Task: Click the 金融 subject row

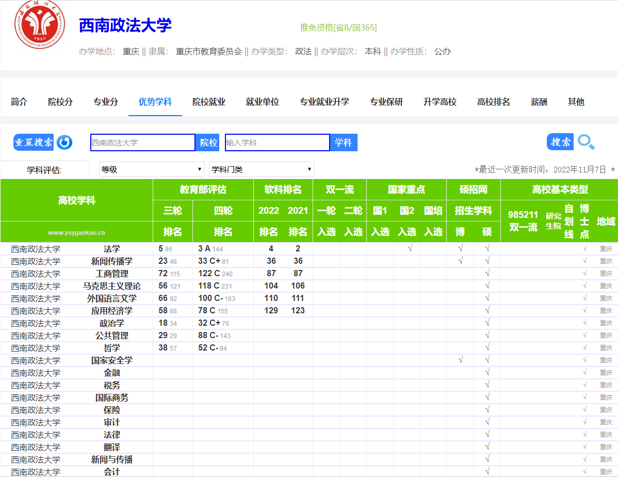Action: coord(308,373)
